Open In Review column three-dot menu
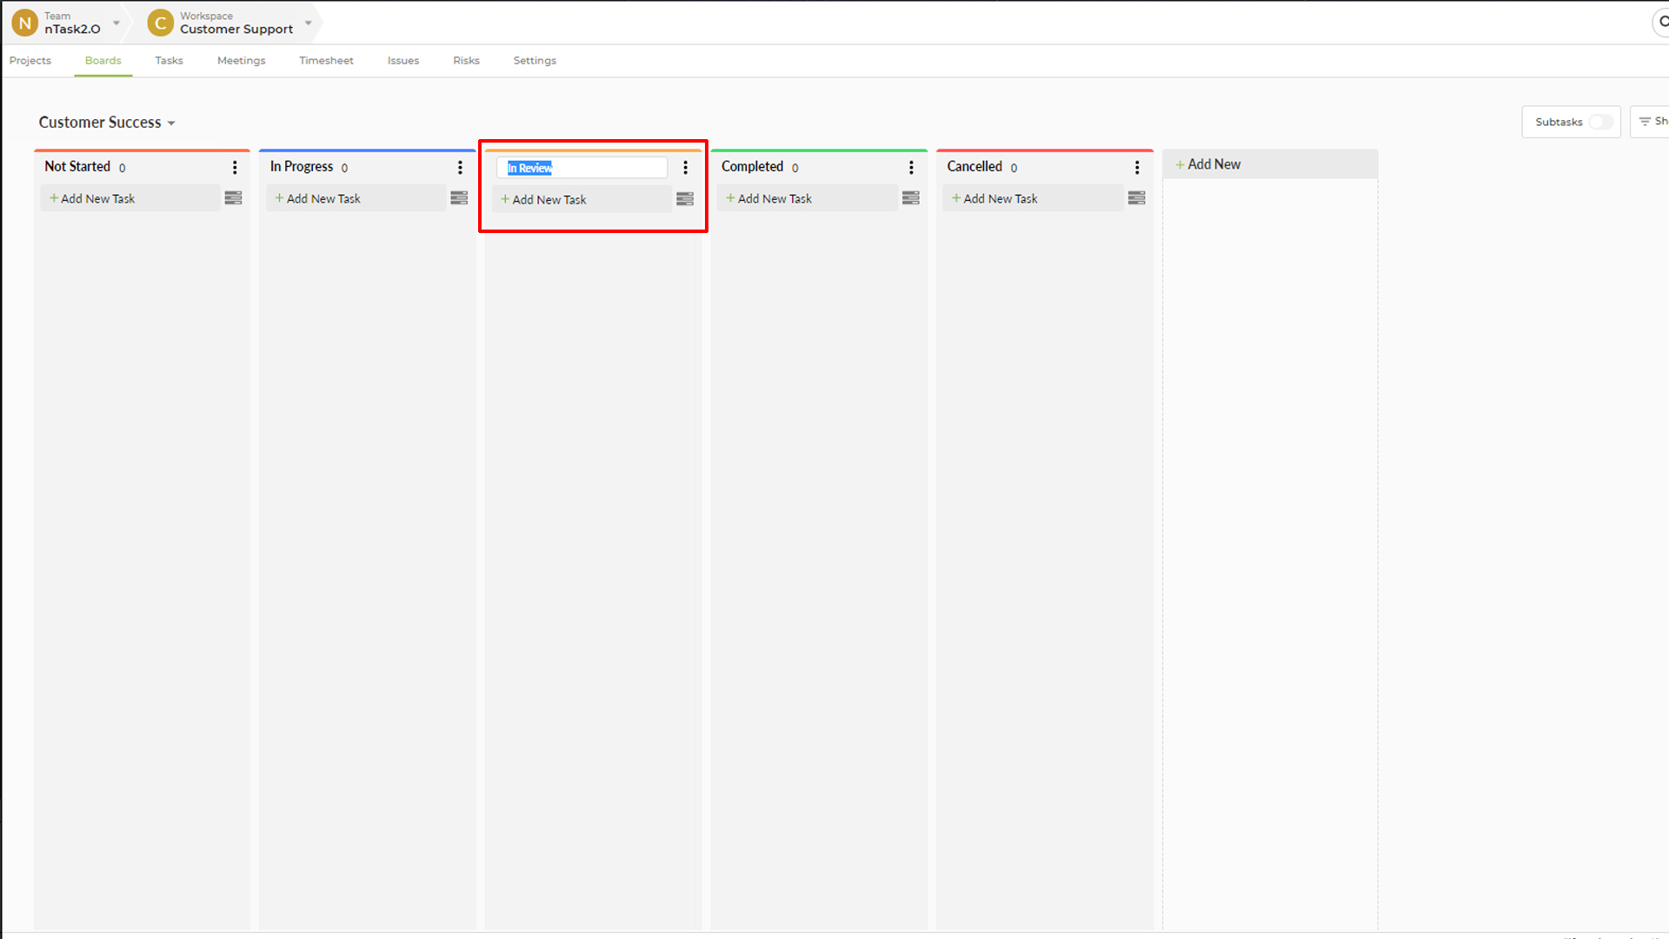The width and height of the screenshot is (1669, 939). tap(685, 167)
